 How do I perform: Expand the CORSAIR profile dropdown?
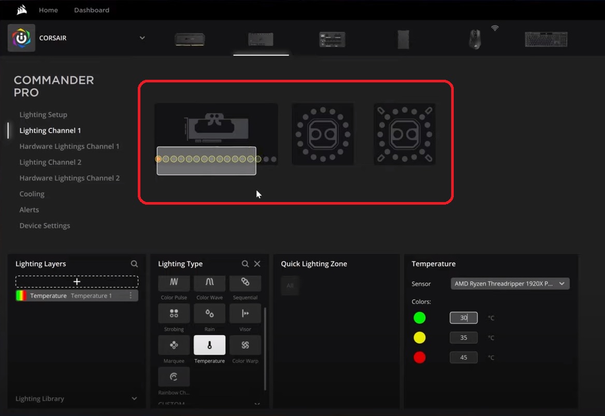tap(142, 38)
